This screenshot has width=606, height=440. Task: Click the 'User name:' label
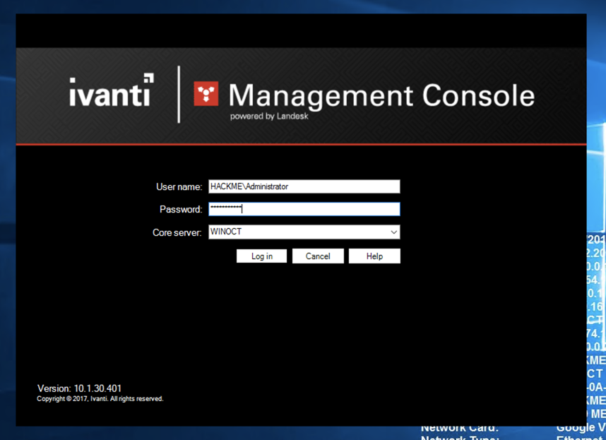tap(179, 187)
